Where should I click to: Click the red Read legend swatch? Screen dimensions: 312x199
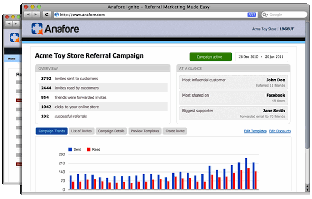(88, 149)
